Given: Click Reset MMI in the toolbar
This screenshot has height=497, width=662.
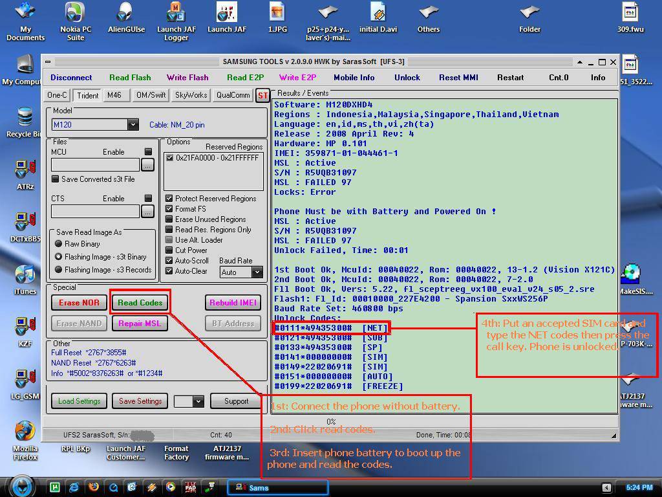Looking at the screenshot, I should [x=458, y=78].
